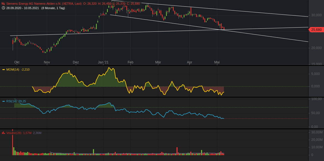Toggle the volume average value 1,57M
This screenshot has height=161, width=324.
click(28, 133)
